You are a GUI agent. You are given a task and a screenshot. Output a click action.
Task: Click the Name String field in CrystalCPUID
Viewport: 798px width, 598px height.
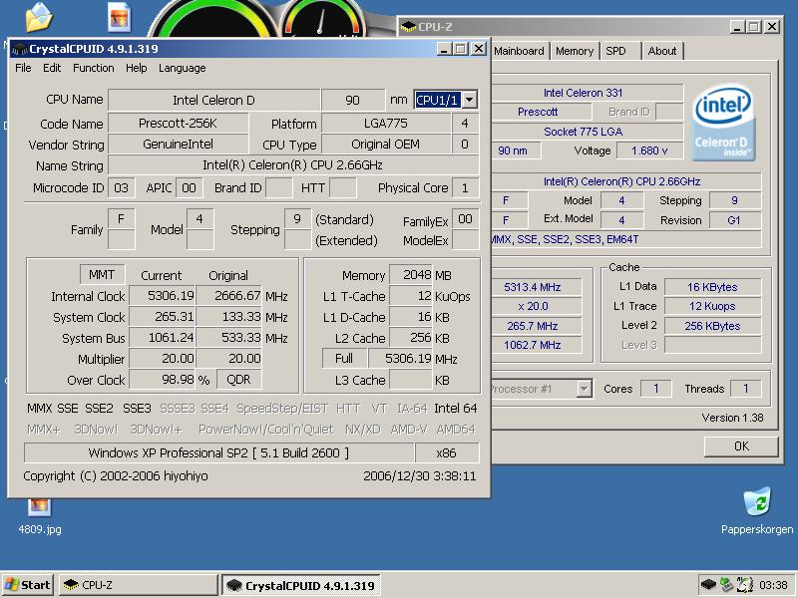click(292, 165)
